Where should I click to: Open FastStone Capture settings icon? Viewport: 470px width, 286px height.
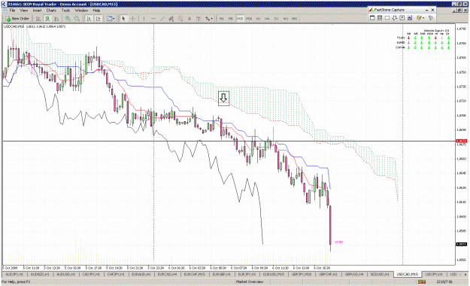[431, 18]
